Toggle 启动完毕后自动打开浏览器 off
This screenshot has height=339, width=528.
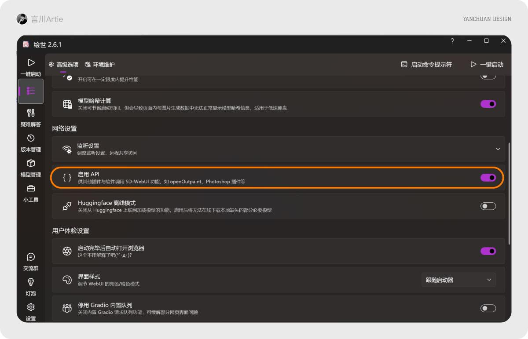(488, 251)
